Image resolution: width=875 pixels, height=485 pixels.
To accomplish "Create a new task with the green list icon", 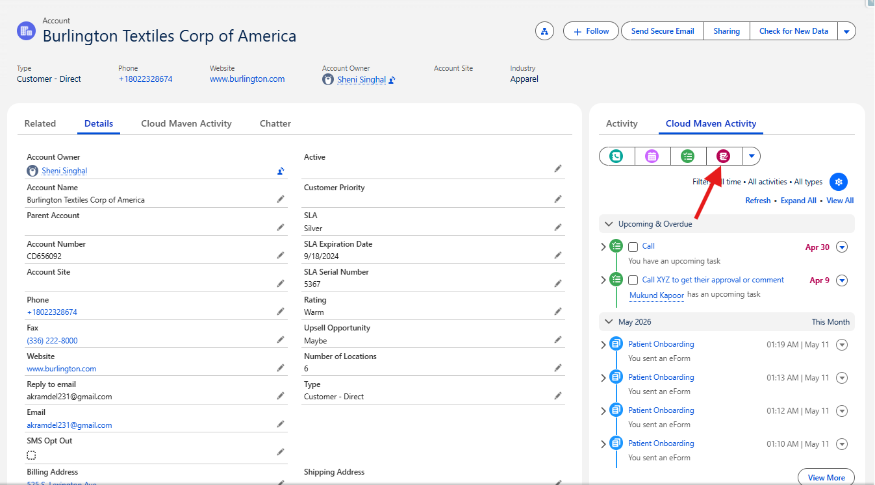I will (x=688, y=156).
